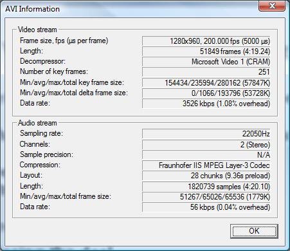Click the 'AVI Information' title bar text
Image resolution: width=290 pixels, height=251 pixels.
point(33,9)
